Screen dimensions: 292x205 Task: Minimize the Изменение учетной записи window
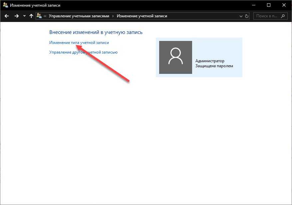[x=254, y=5]
